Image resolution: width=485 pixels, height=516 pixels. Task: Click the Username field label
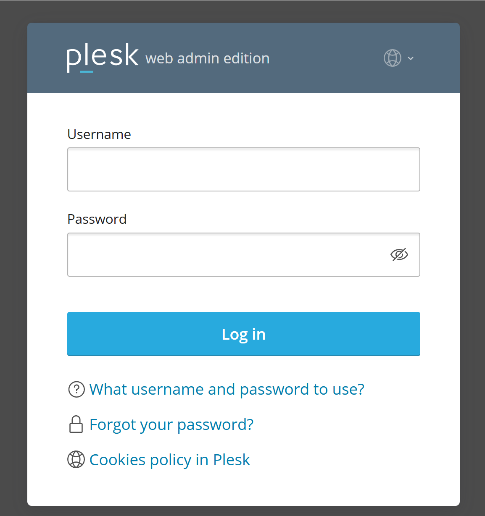(x=99, y=134)
